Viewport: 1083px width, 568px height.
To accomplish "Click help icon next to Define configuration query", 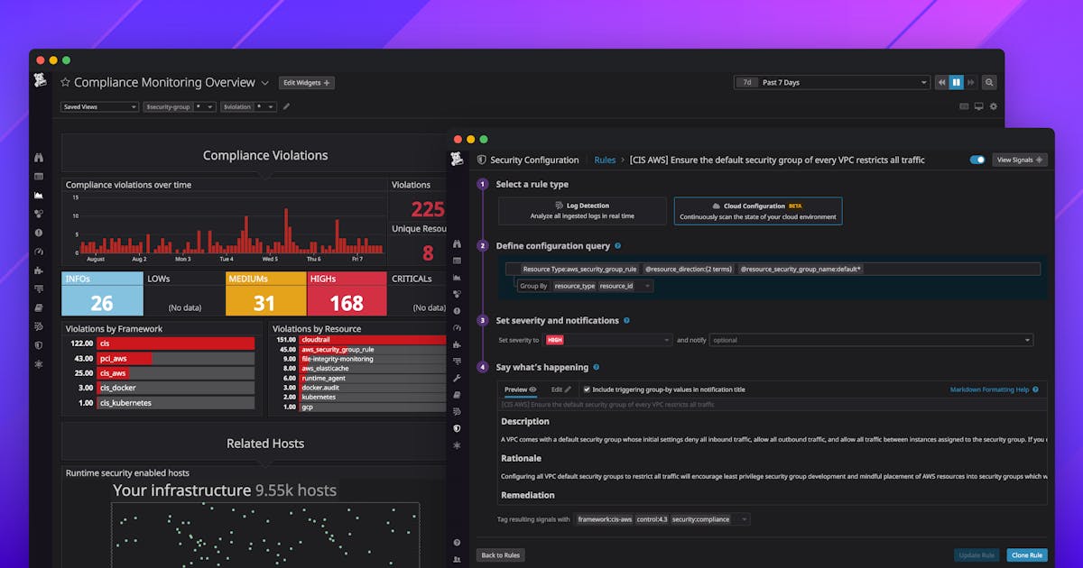I will 618,246.
